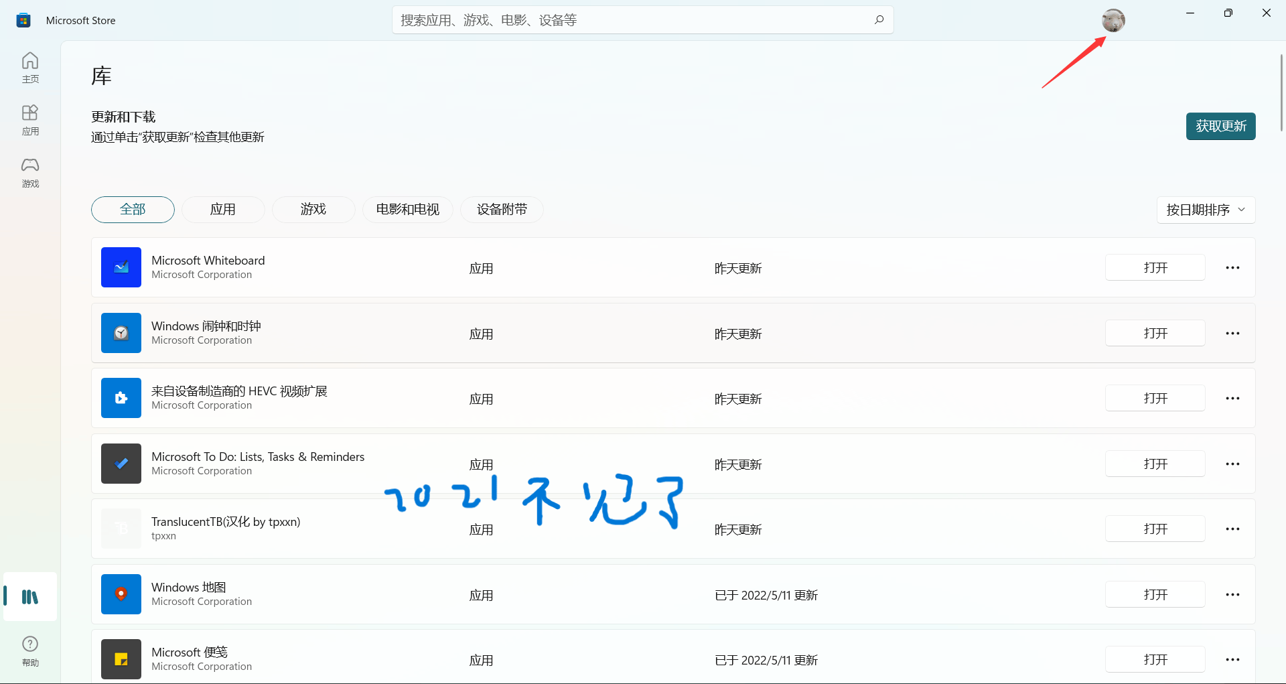Open HEVC 视频扩展 with 打开 button

1155,398
